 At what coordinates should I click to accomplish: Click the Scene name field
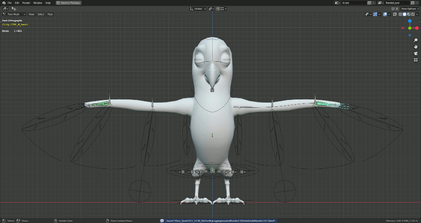tap(354, 3)
